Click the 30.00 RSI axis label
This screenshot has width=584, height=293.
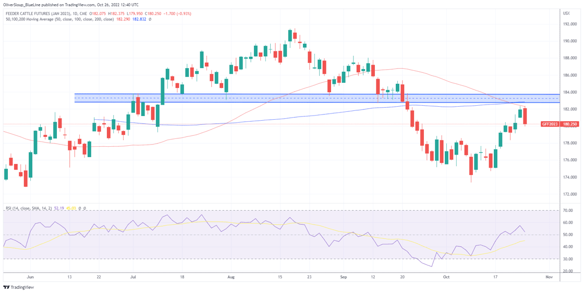point(568,259)
